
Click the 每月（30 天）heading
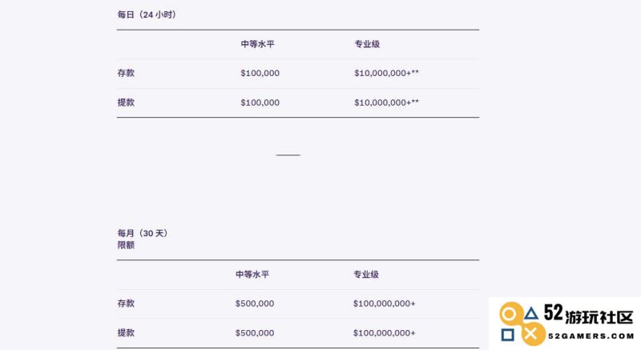point(143,233)
